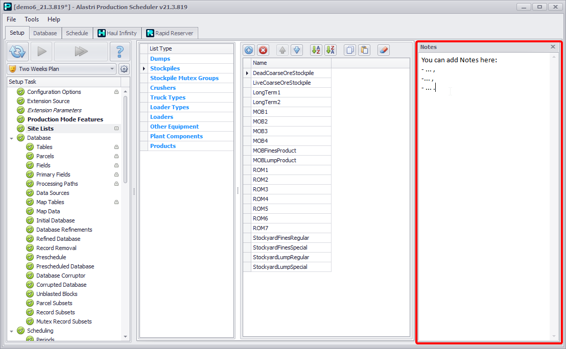Sort list descending Z to A
This screenshot has height=349, width=566.
click(x=331, y=50)
